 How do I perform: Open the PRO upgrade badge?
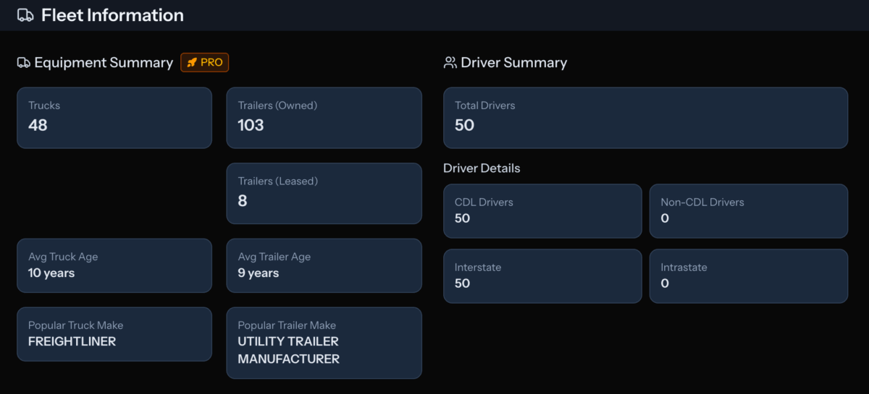205,63
